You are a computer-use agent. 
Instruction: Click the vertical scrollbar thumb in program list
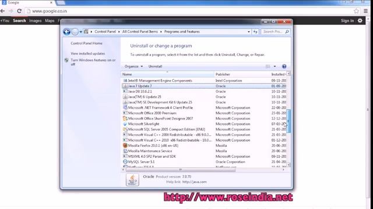point(288,121)
